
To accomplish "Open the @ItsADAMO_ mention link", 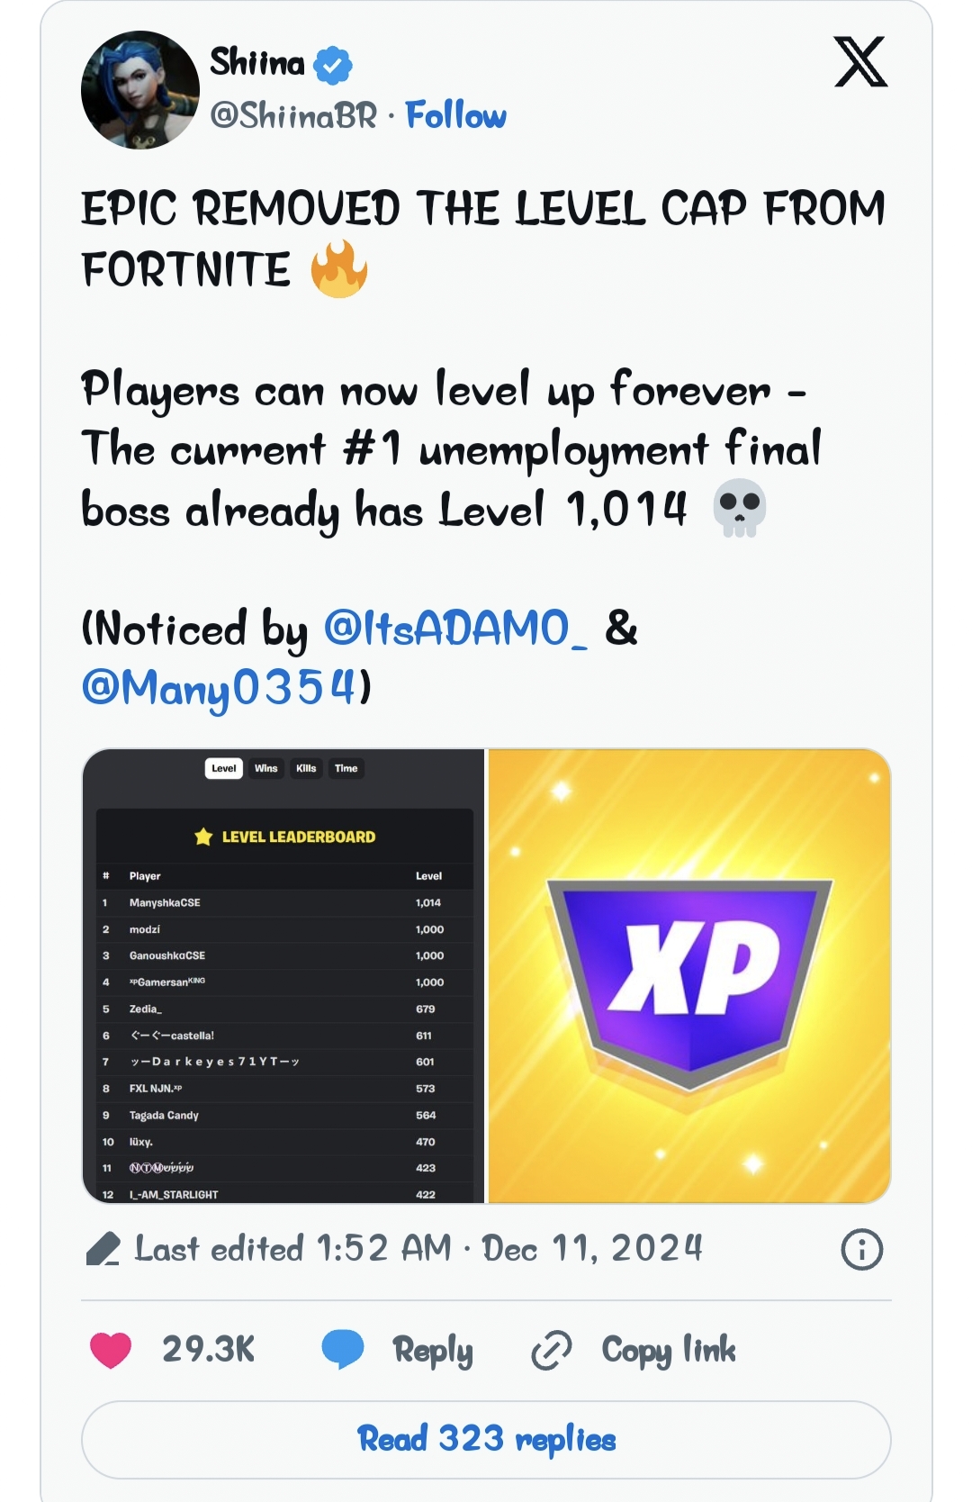I will coord(455,628).
